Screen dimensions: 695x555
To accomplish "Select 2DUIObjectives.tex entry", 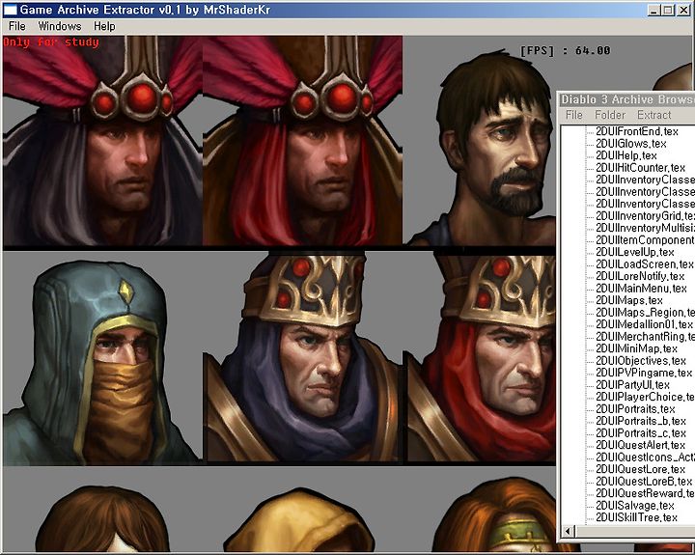I will pos(641,360).
